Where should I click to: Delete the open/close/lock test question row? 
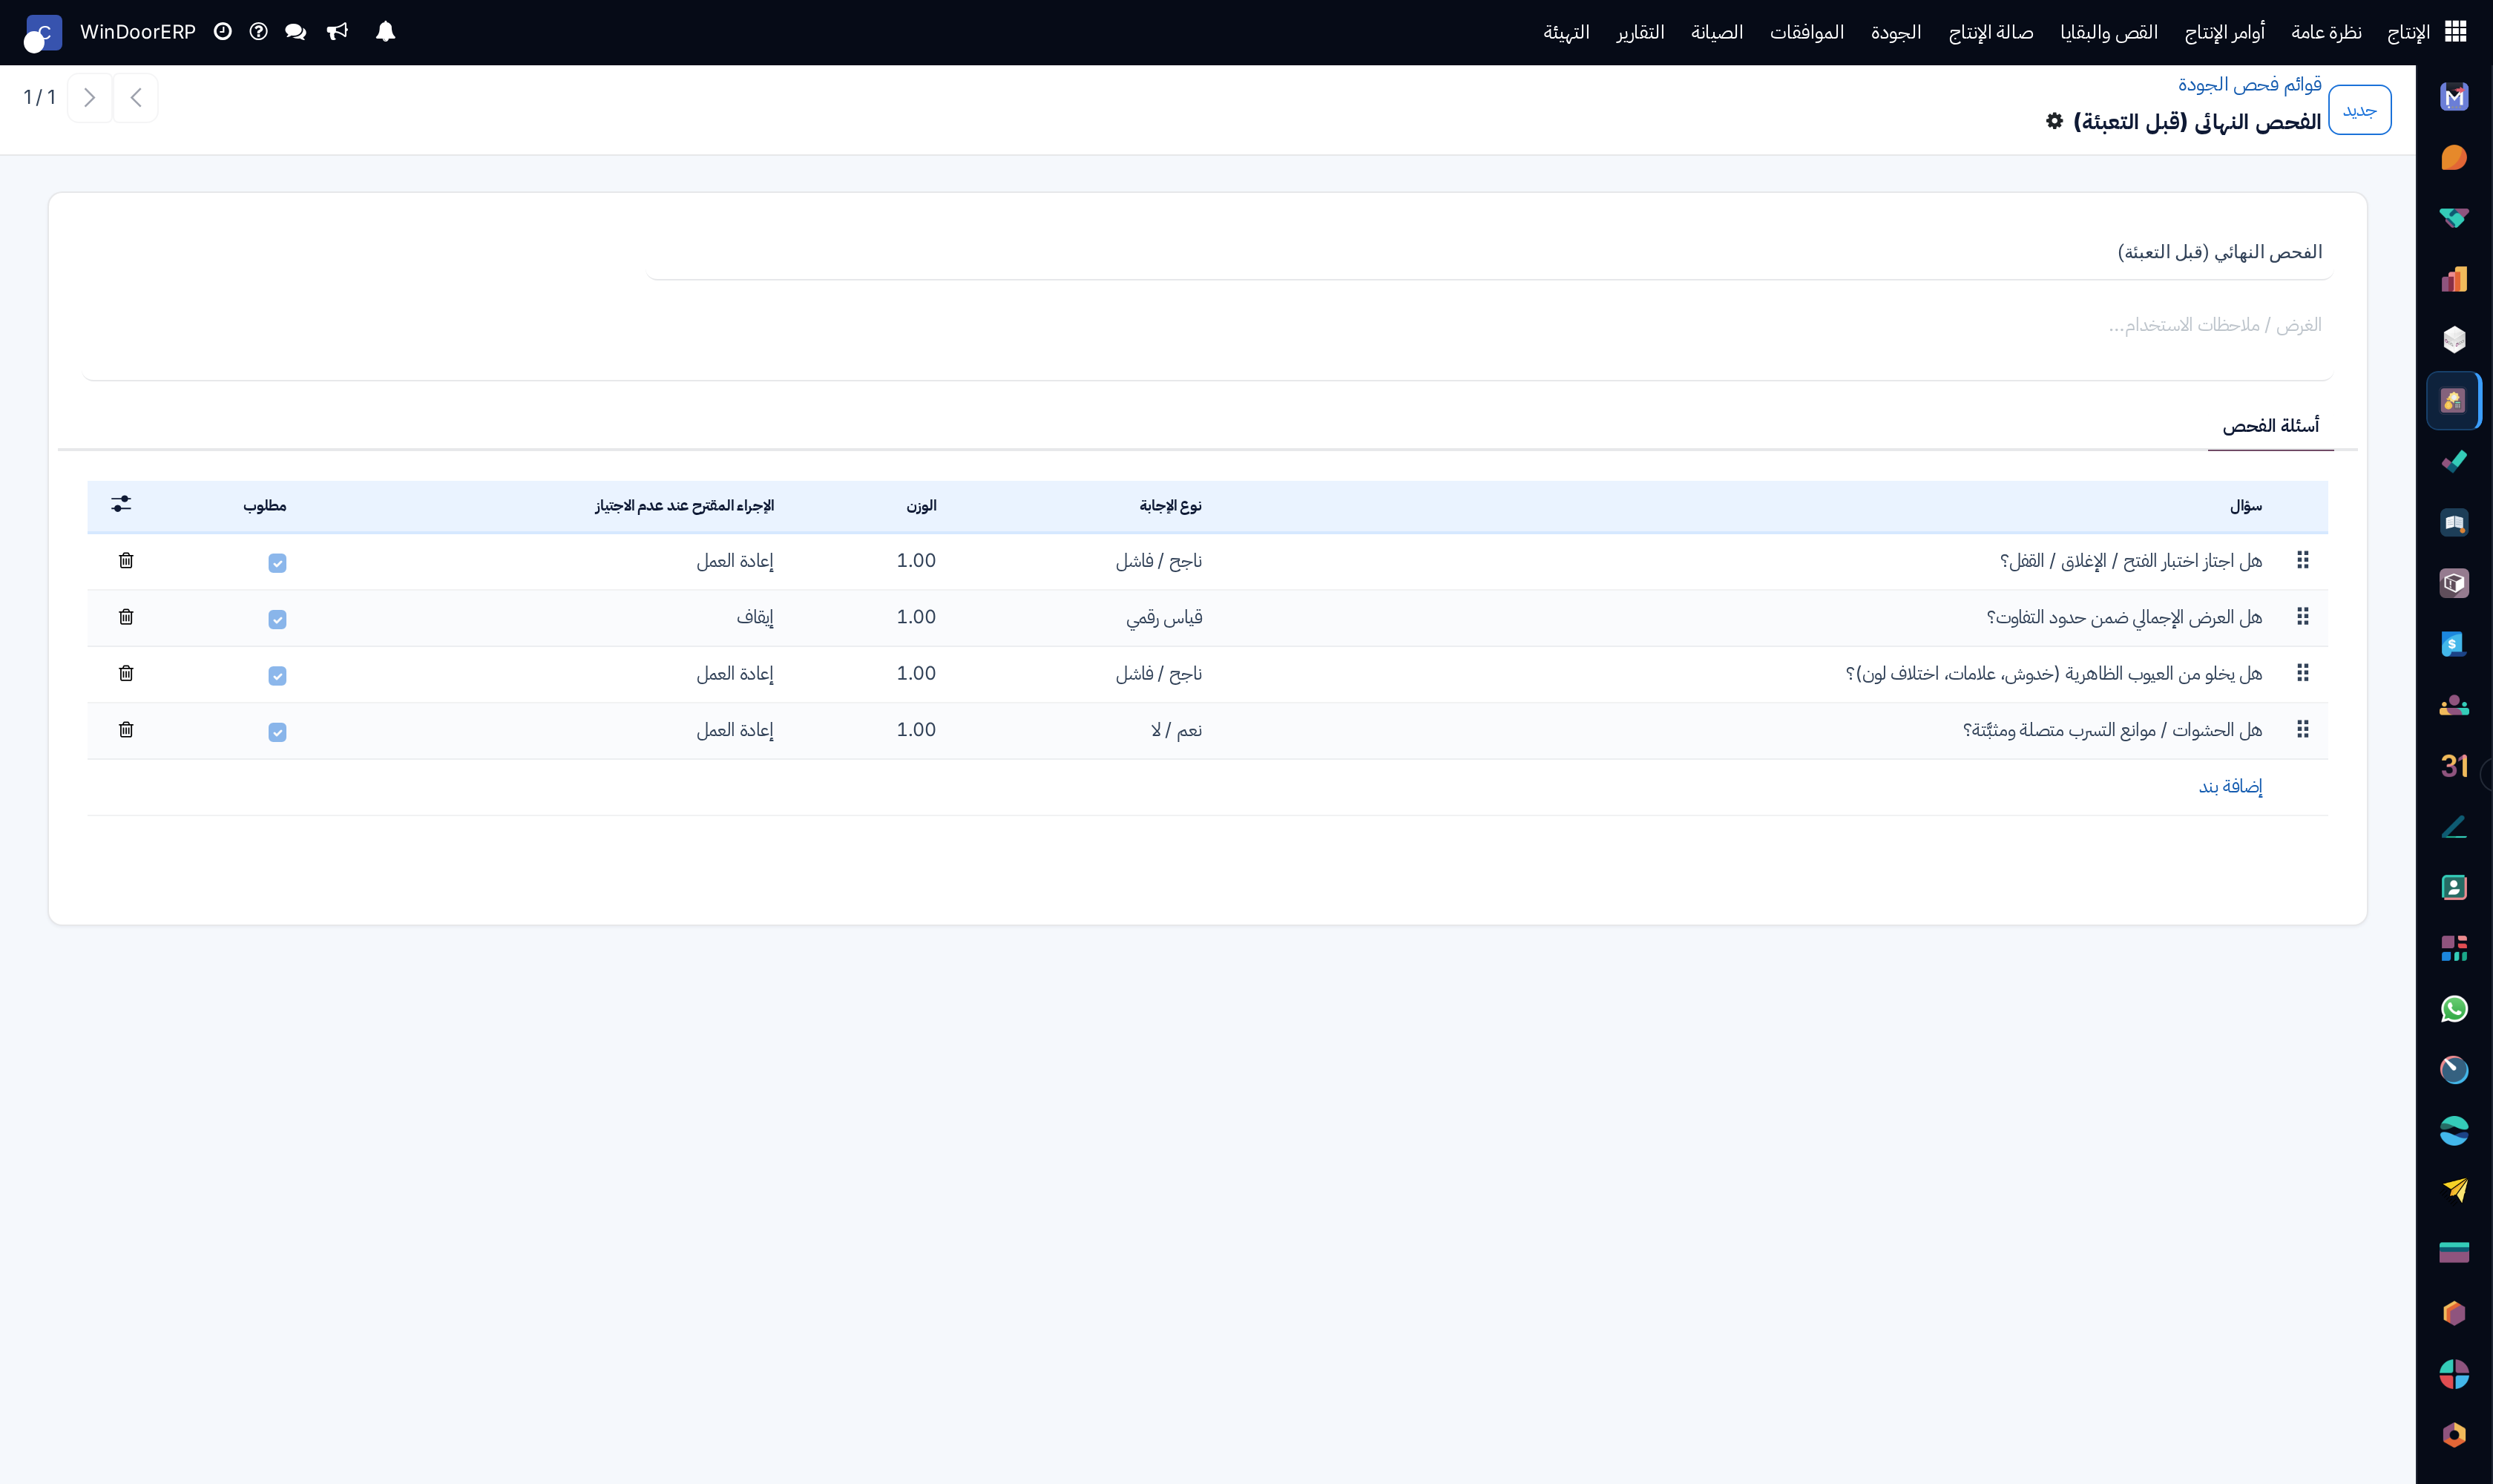(x=126, y=560)
